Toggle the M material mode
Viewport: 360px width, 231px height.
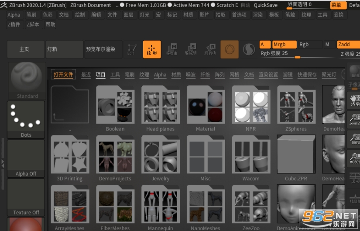pos(329,45)
